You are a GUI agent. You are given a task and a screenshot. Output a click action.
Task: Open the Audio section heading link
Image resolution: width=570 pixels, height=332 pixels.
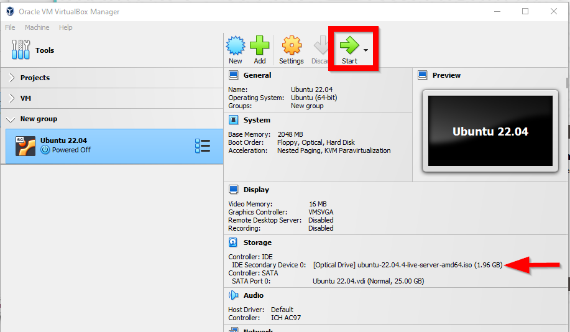tap(254, 295)
